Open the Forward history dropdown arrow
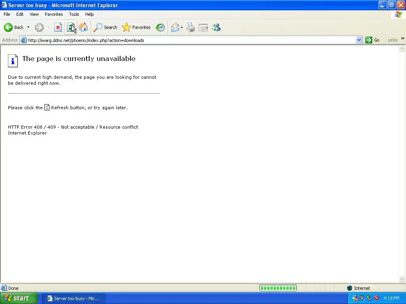Screen dimensions: 406x304 (48, 27)
